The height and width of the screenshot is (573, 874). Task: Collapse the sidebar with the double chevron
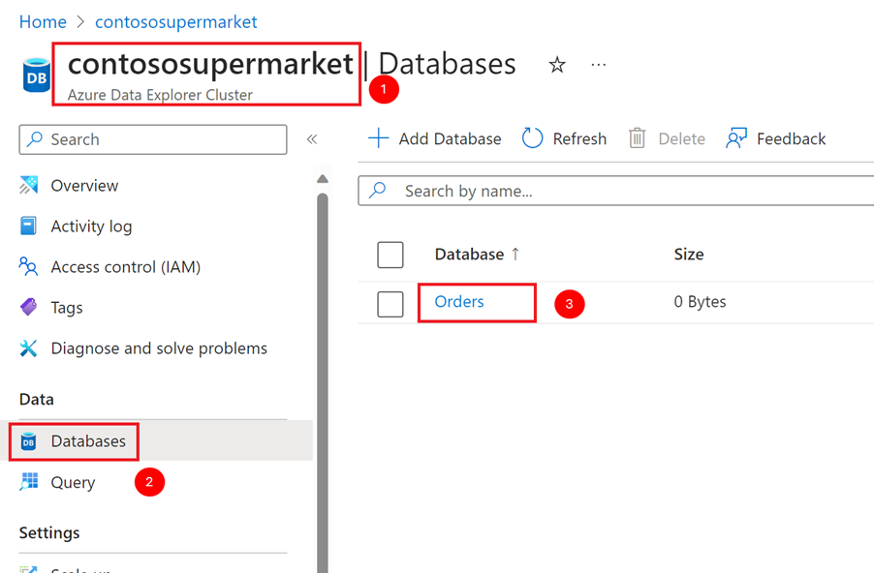pos(312,139)
